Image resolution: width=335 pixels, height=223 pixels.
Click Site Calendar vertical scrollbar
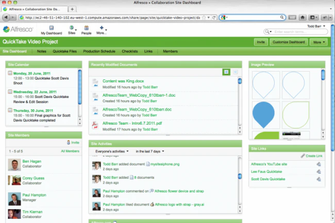tap(80, 97)
